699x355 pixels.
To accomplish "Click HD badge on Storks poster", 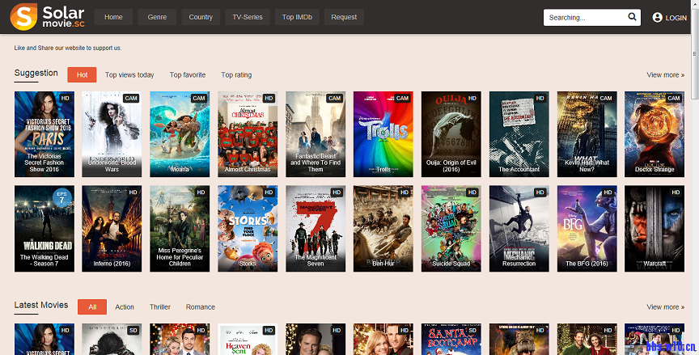I will pyautogui.click(x=269, y=192).
